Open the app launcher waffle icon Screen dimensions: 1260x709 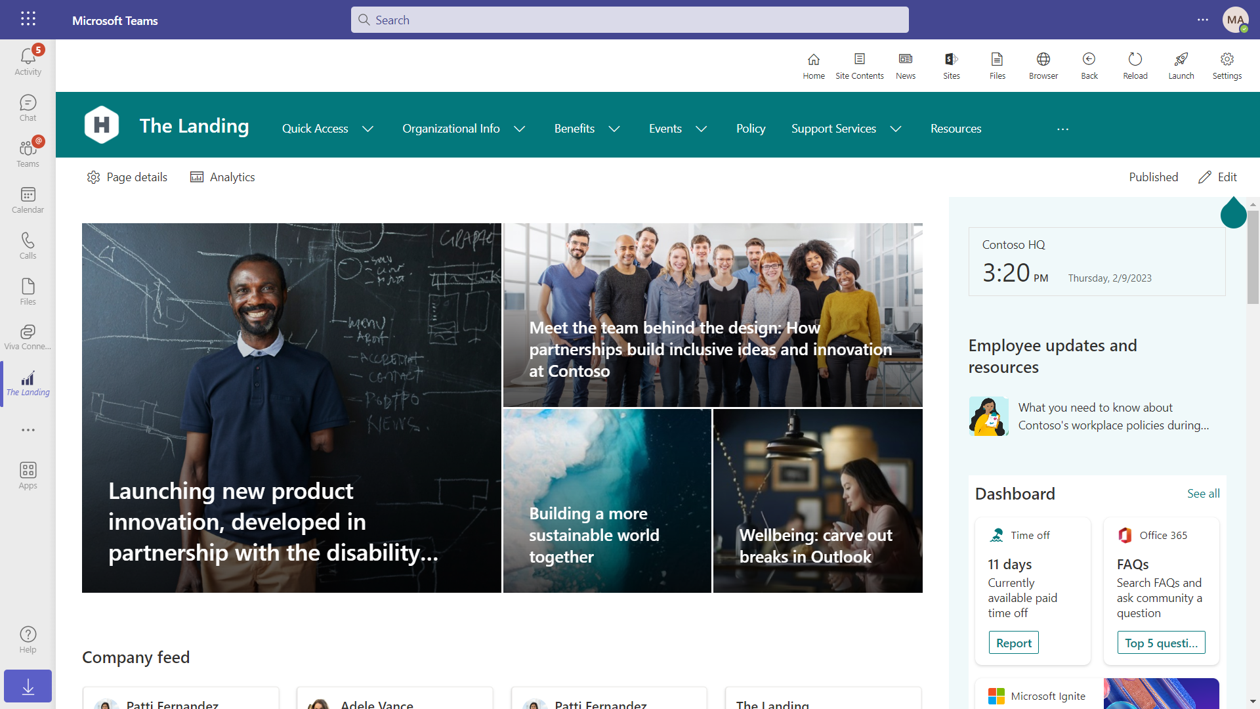click(x=28, y=19)
